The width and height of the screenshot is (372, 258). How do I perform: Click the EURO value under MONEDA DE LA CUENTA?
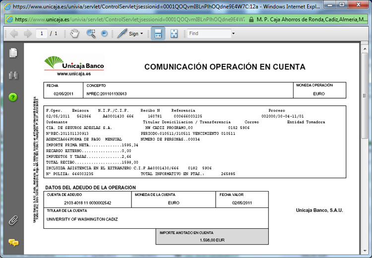coord(174,203)
